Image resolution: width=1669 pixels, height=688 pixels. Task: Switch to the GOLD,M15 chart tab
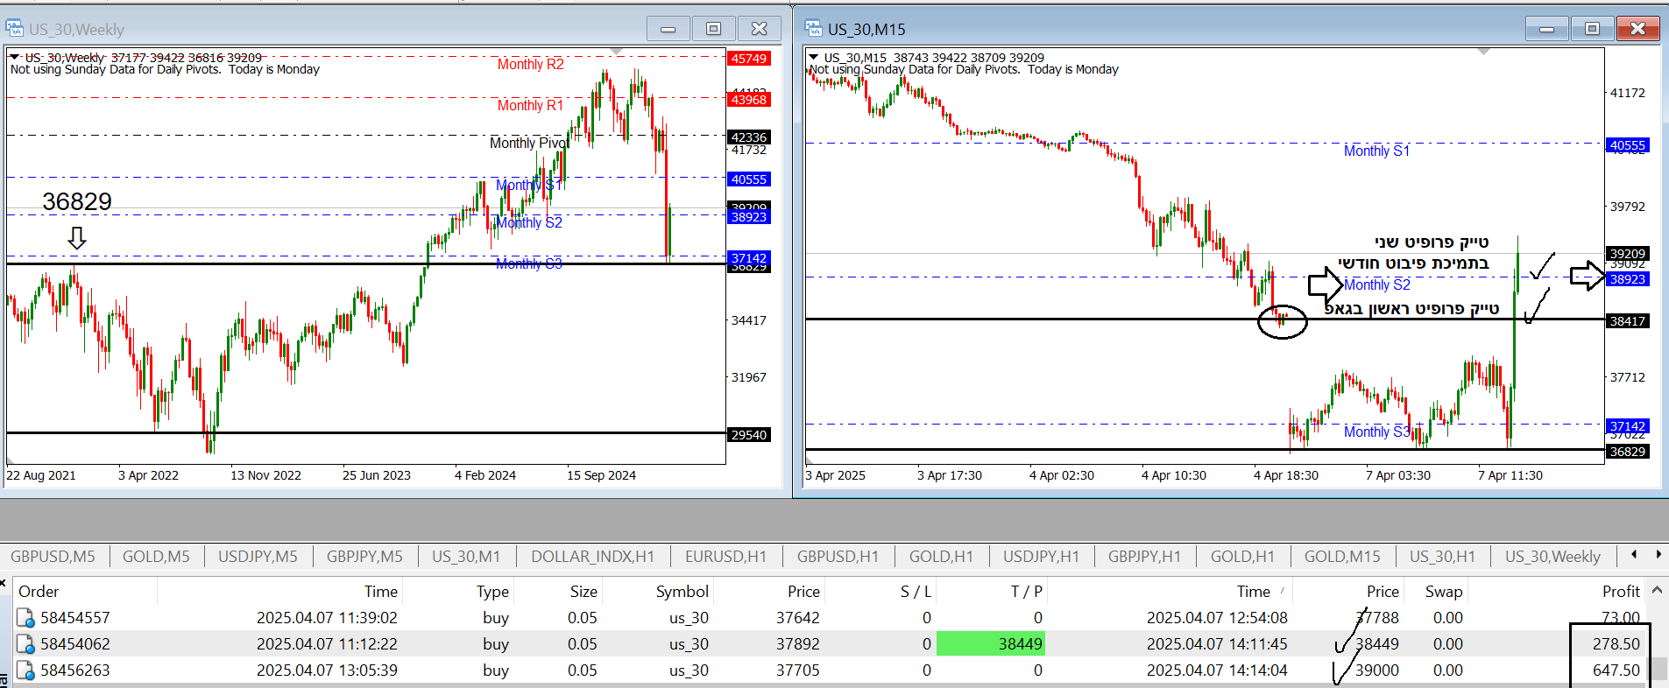(1341, 557)
